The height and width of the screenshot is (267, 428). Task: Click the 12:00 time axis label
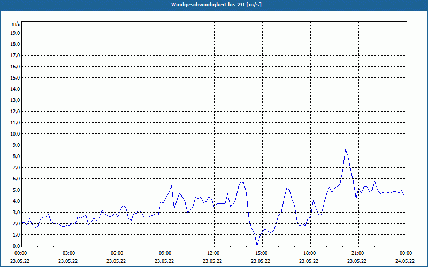pos(214,253)
